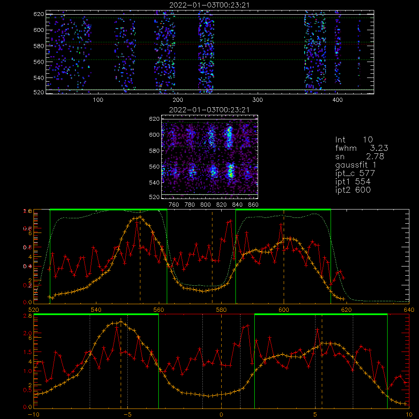Click the top plot title 2022-01-03T00:23:21
The height and width of the screenshot is (419, 419).
pos(209,5)
